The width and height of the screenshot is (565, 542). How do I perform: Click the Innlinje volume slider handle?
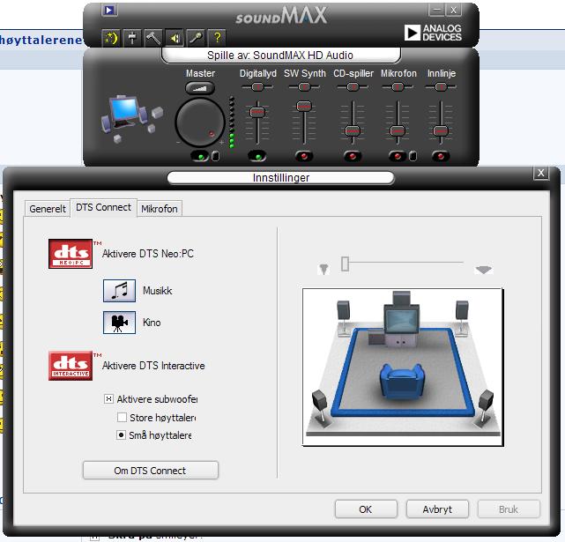click(x=441, y=130)
